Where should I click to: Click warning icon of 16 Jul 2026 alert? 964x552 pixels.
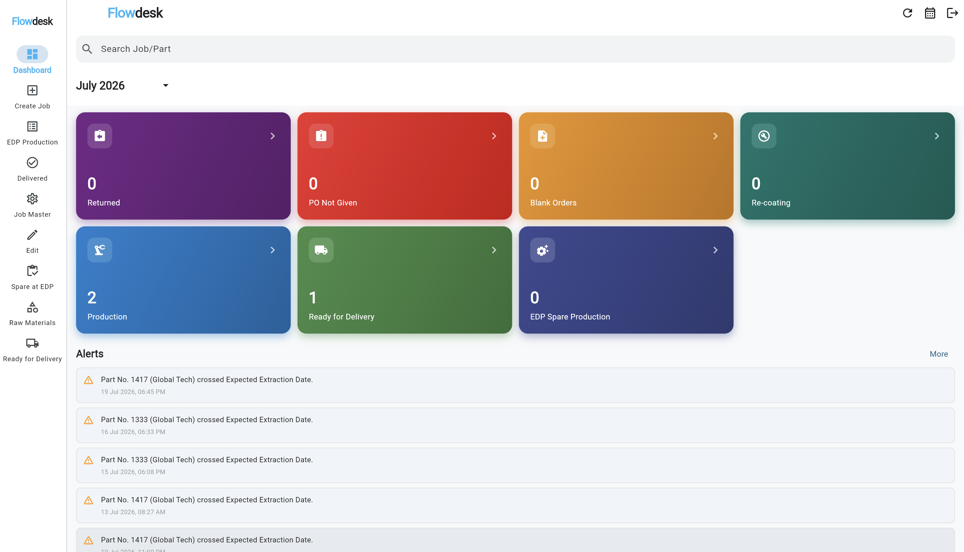click(88, 420)
